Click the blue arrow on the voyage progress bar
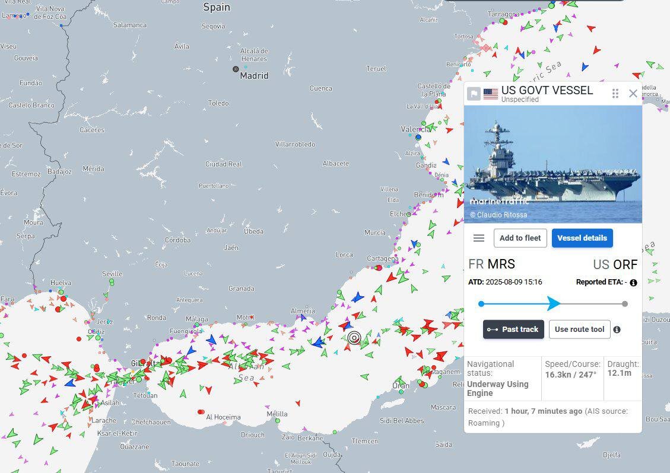 tap(553, 304)
